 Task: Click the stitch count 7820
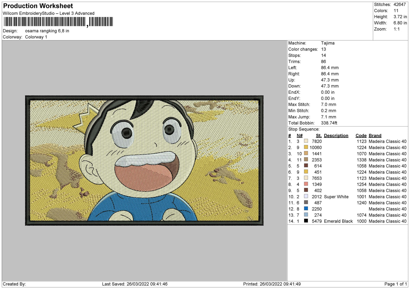tap(317, 142)
